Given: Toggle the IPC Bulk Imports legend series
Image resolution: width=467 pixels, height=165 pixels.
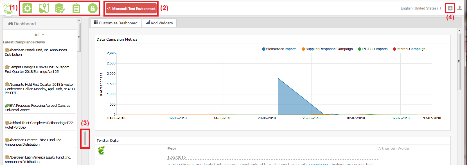Looking at the screenshot, I should click(373, 49).
